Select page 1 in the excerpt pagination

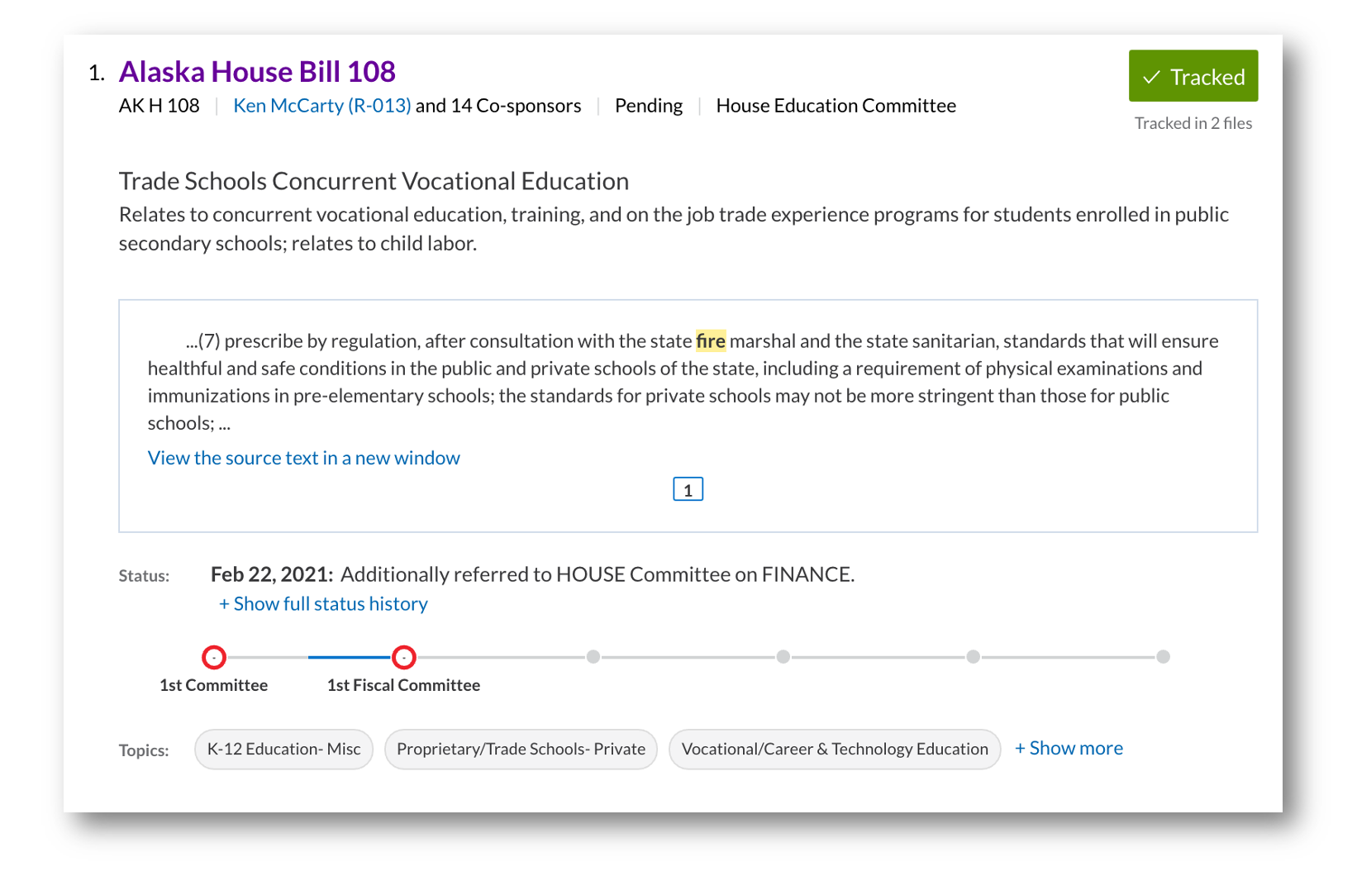pos(688,488)
